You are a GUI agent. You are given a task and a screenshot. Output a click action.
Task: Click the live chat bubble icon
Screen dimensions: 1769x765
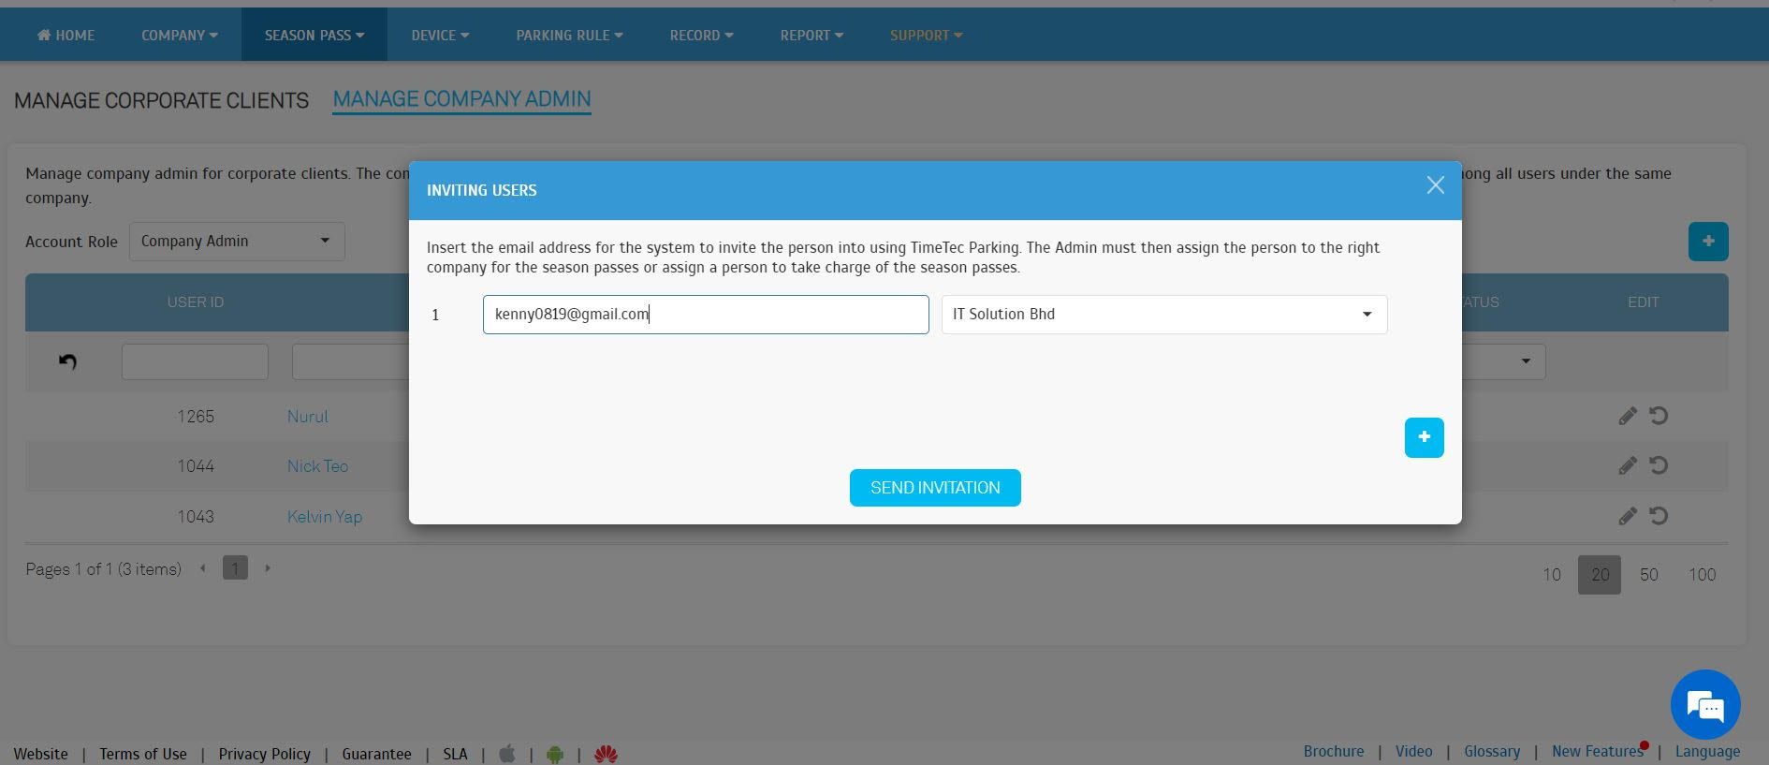pyautogui.click(x=1704, y=705)
